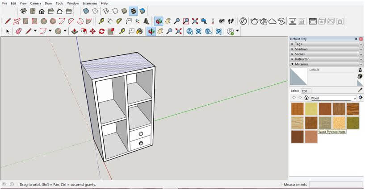Toggle the Default Tray pin
Image resolution: width=365 pixels, height=190 pixels.
[x=356, y=39]
